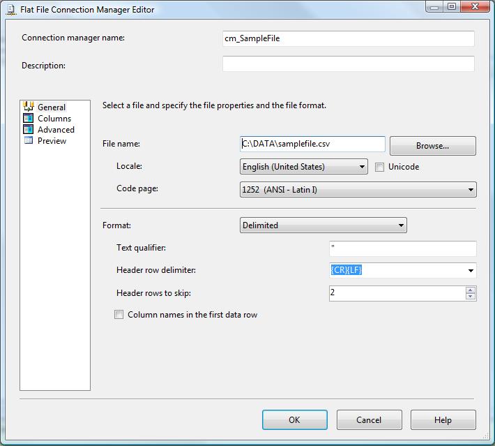The height and width of the screenshot is (446, 495).
Task: Decrease header rows to skip
Action: click(x=471, y=297)
